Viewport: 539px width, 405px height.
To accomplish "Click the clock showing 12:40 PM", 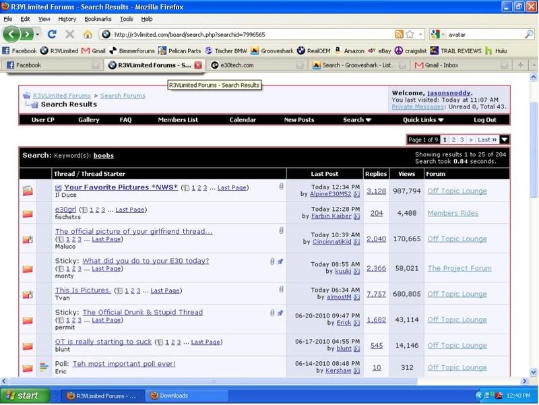I will (x=518, y=396).
